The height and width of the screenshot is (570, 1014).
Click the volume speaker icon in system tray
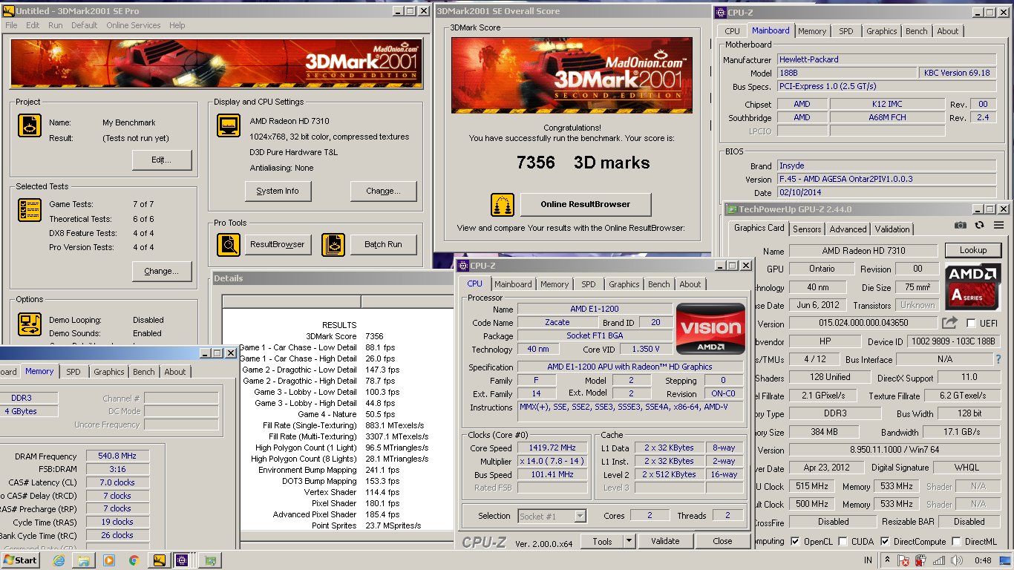coord(957,560)
